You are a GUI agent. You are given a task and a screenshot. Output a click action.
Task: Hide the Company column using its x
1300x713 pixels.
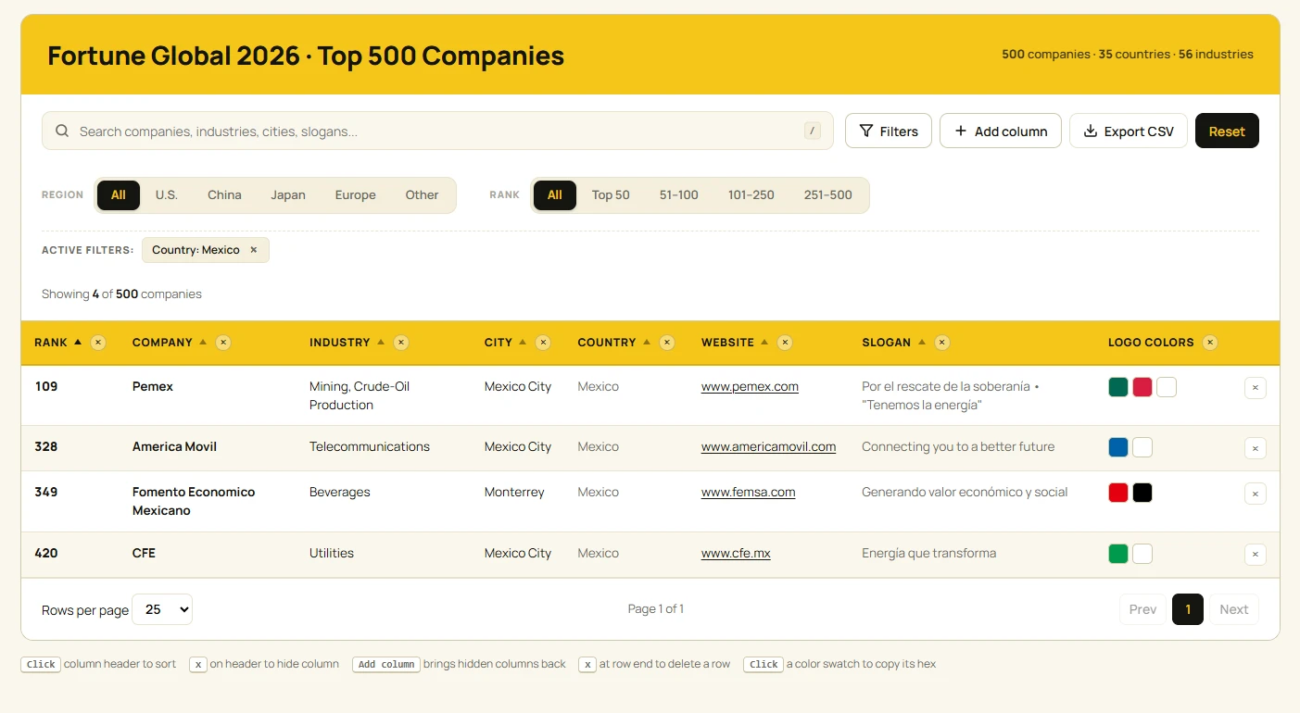223,343
